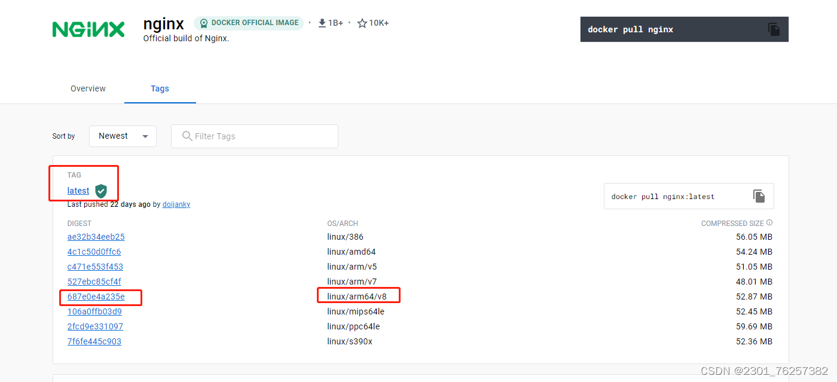The width and height of the screenshot is (837, 382).
Task: Toggle the DIGEST column header
Action: coord(80,223)
